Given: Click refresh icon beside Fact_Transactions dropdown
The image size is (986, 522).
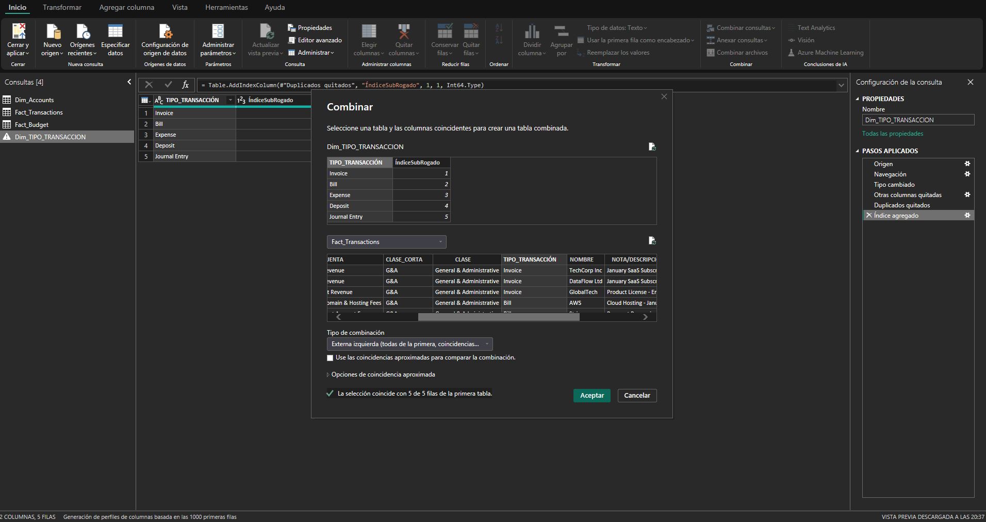Looking at the screenshot, I should pyautogui.click(x=652, y=241).
